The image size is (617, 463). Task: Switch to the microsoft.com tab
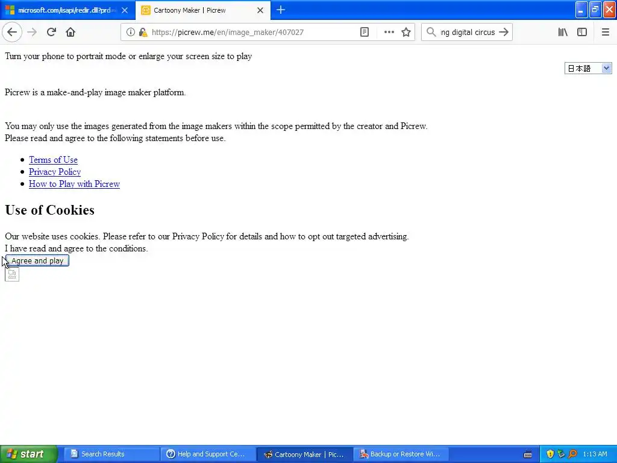[x=67, y=10]
